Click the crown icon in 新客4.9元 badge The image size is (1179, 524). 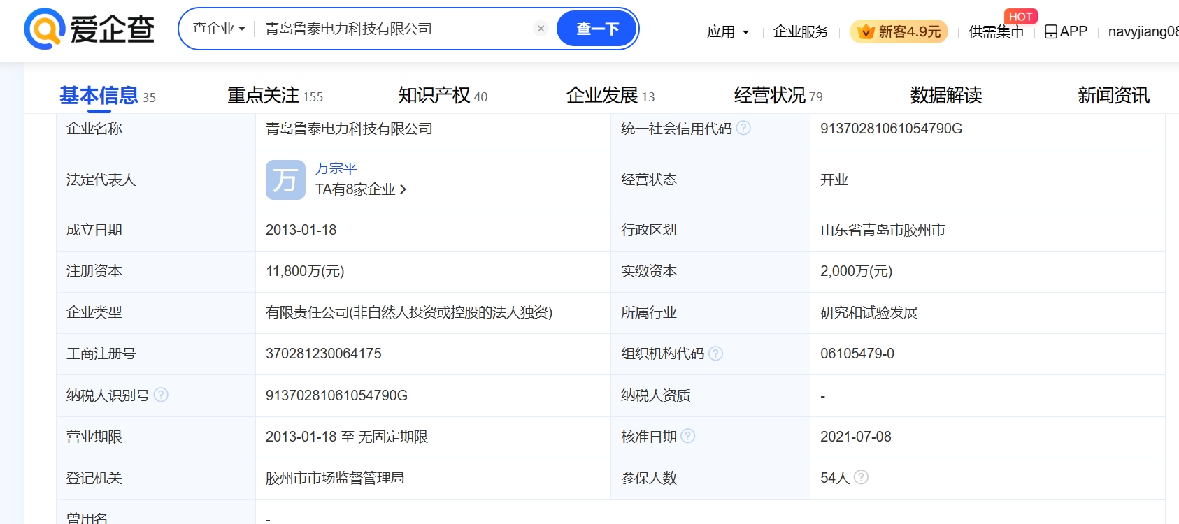tap(866, 31)
